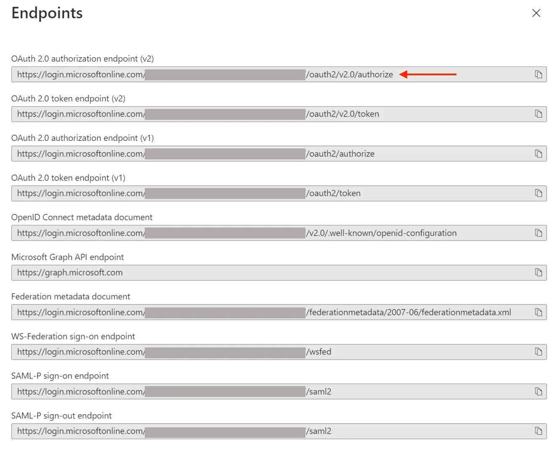Viewport: 560px width, 458px height.
Task: Copy the OAuth 2.0 authorization endpoint (v2) URL
Action: pyautogui.click(x=538, y=74)
